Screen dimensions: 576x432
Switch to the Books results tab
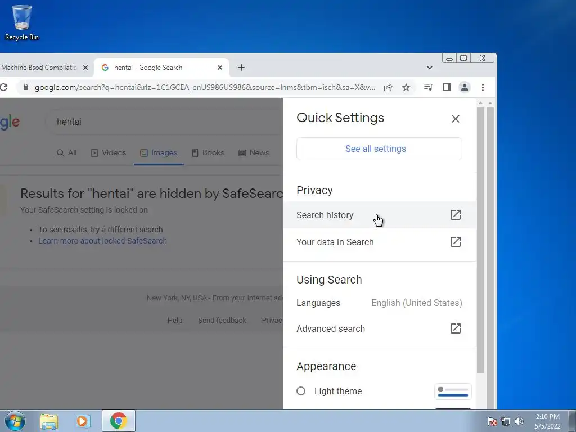[208, 153]
